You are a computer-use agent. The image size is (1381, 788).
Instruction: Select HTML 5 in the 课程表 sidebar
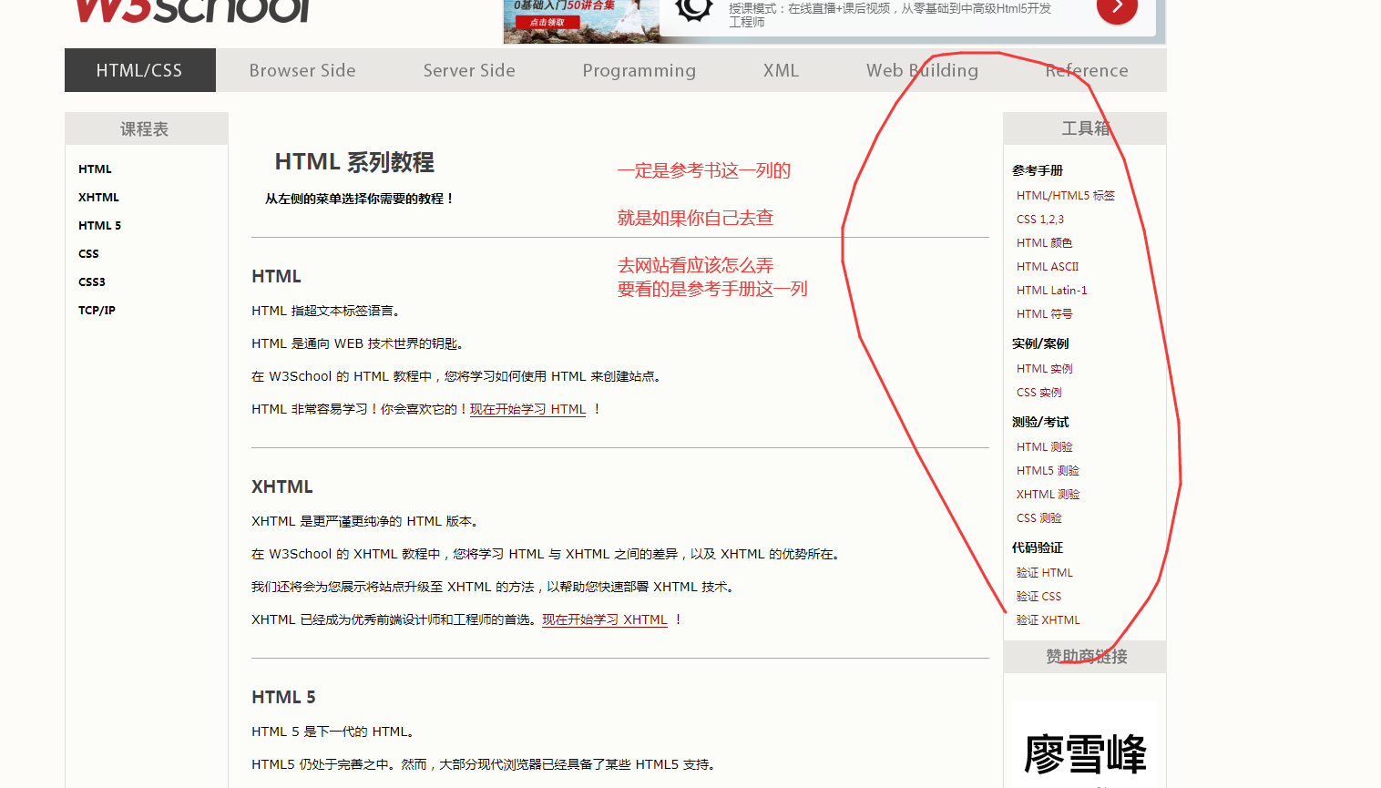(x=99, y=226)
